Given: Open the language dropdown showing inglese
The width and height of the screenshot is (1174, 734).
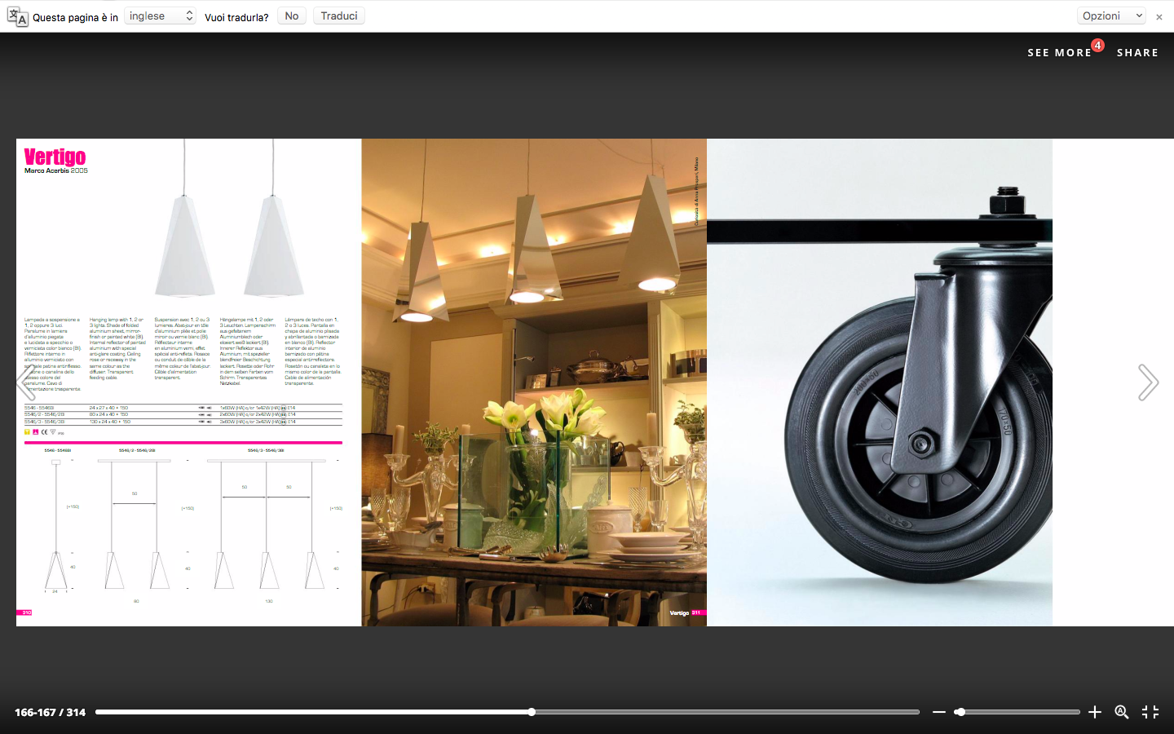Looking at the screenshot, I should pyautogui.click(x=160, y=16).
